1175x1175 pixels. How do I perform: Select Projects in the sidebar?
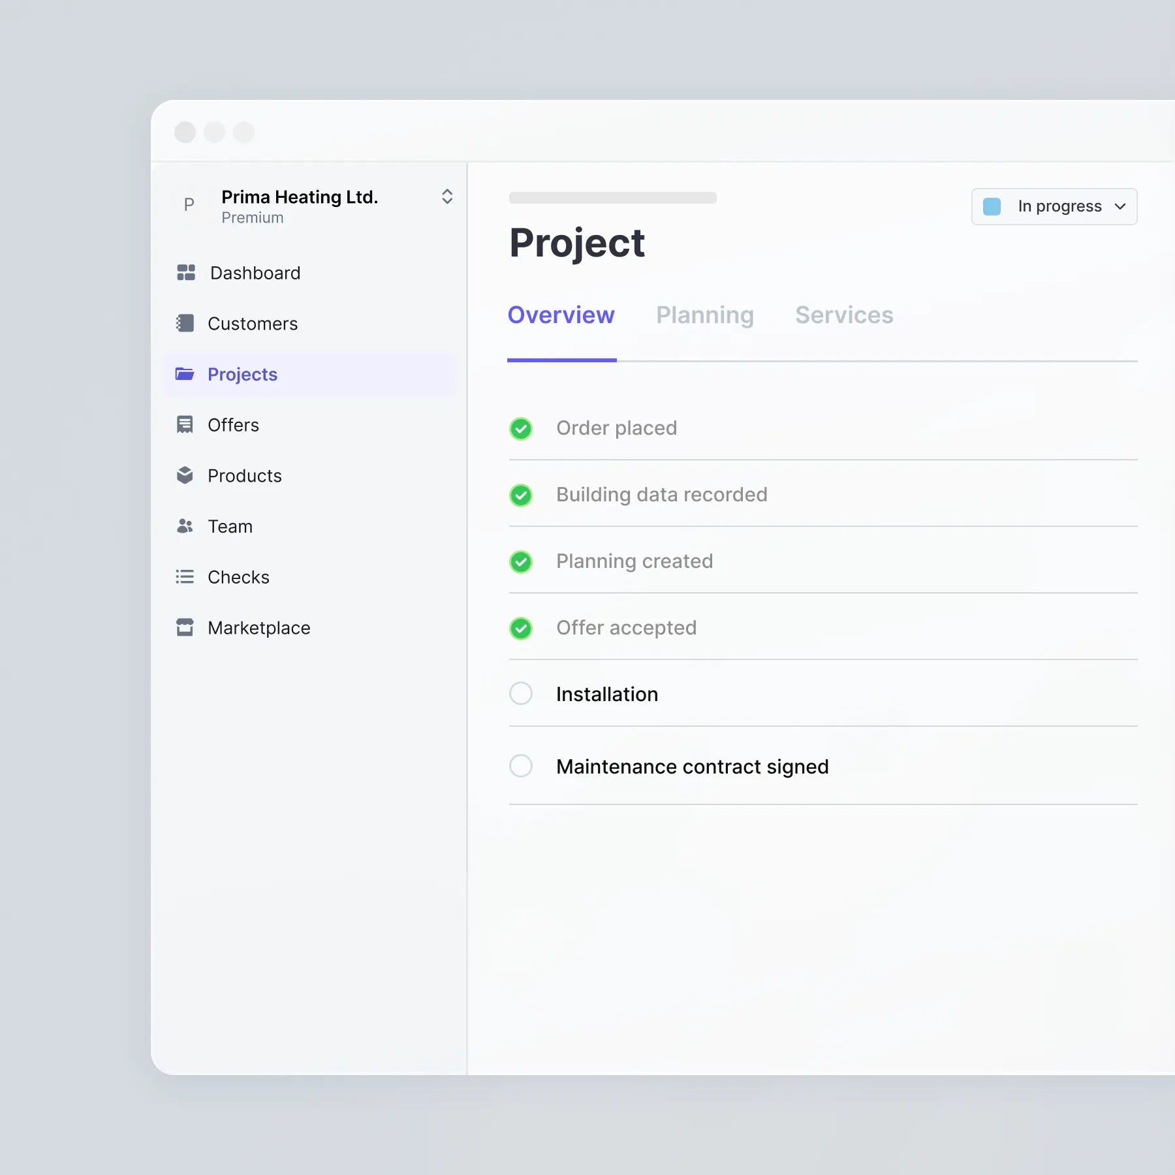point(309,374)
